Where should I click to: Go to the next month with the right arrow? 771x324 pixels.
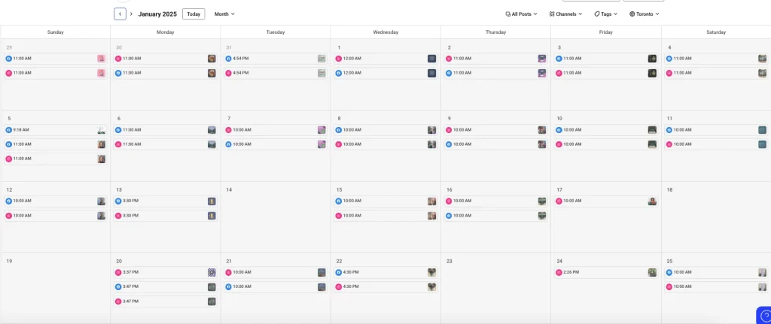tap(131, 14)
